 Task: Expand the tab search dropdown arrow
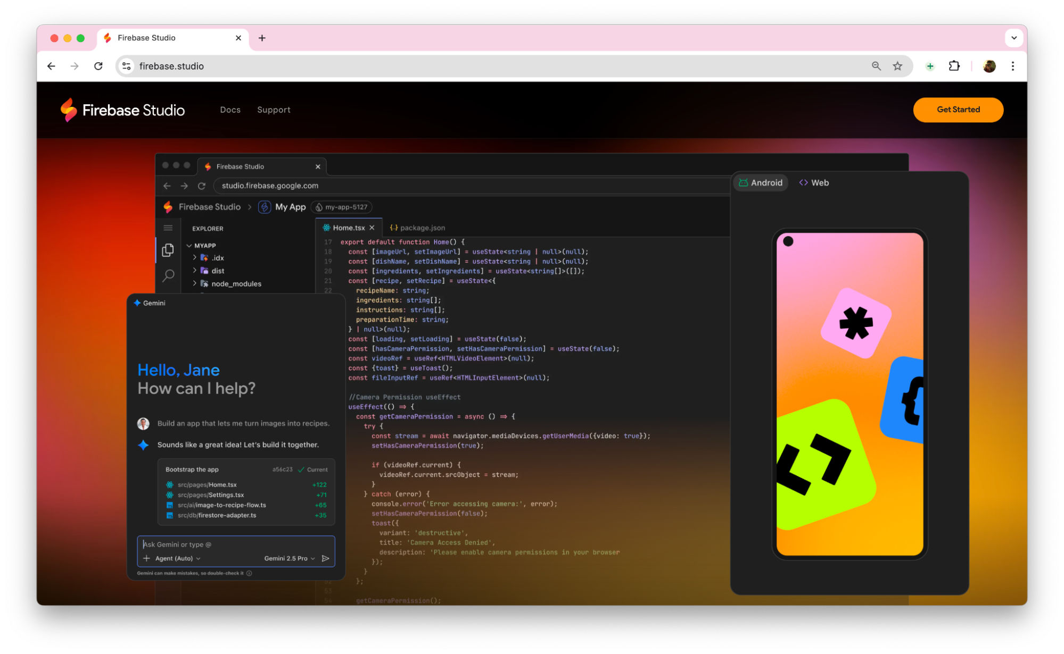tap(1013, 38)
